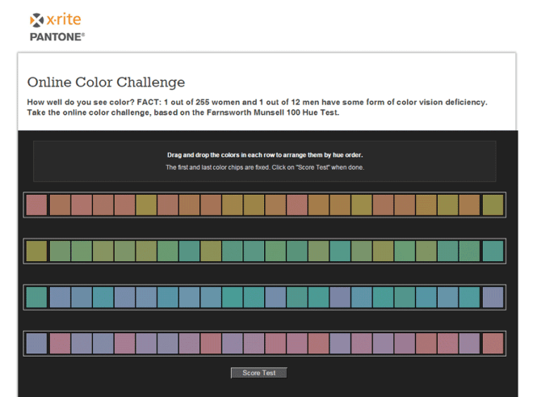Image resolution: width=533 pixels, height=397 pixels.
Task: Click the second-to-last chip in the first row
Action: coord(469,205)
